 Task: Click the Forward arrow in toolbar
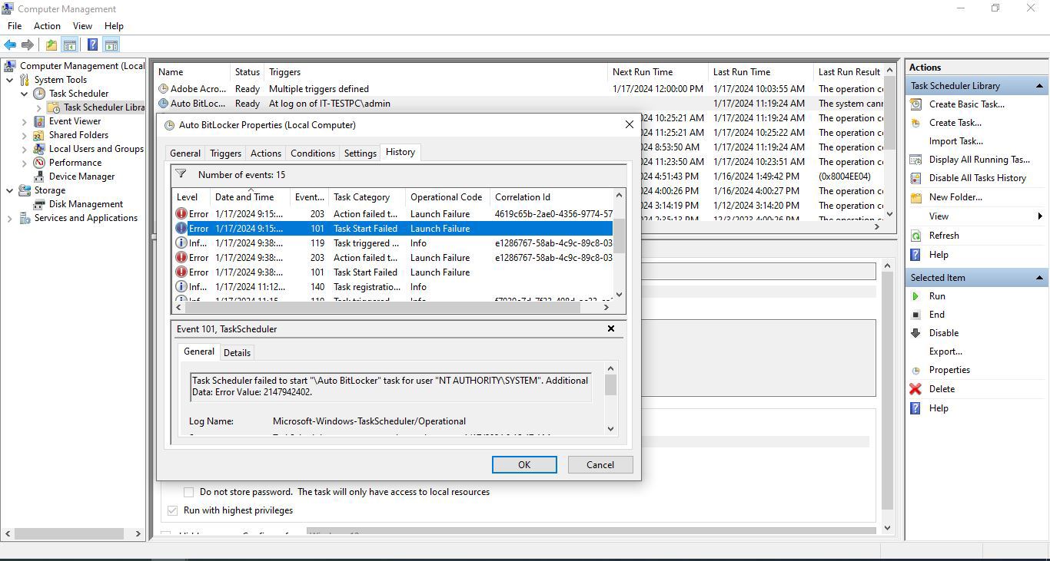[x=28, y=45]
